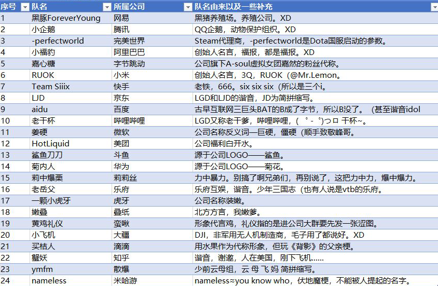Select the team cell HotLiquid
This screenshot has width=438, height=286.
click(x=71, y=144)
